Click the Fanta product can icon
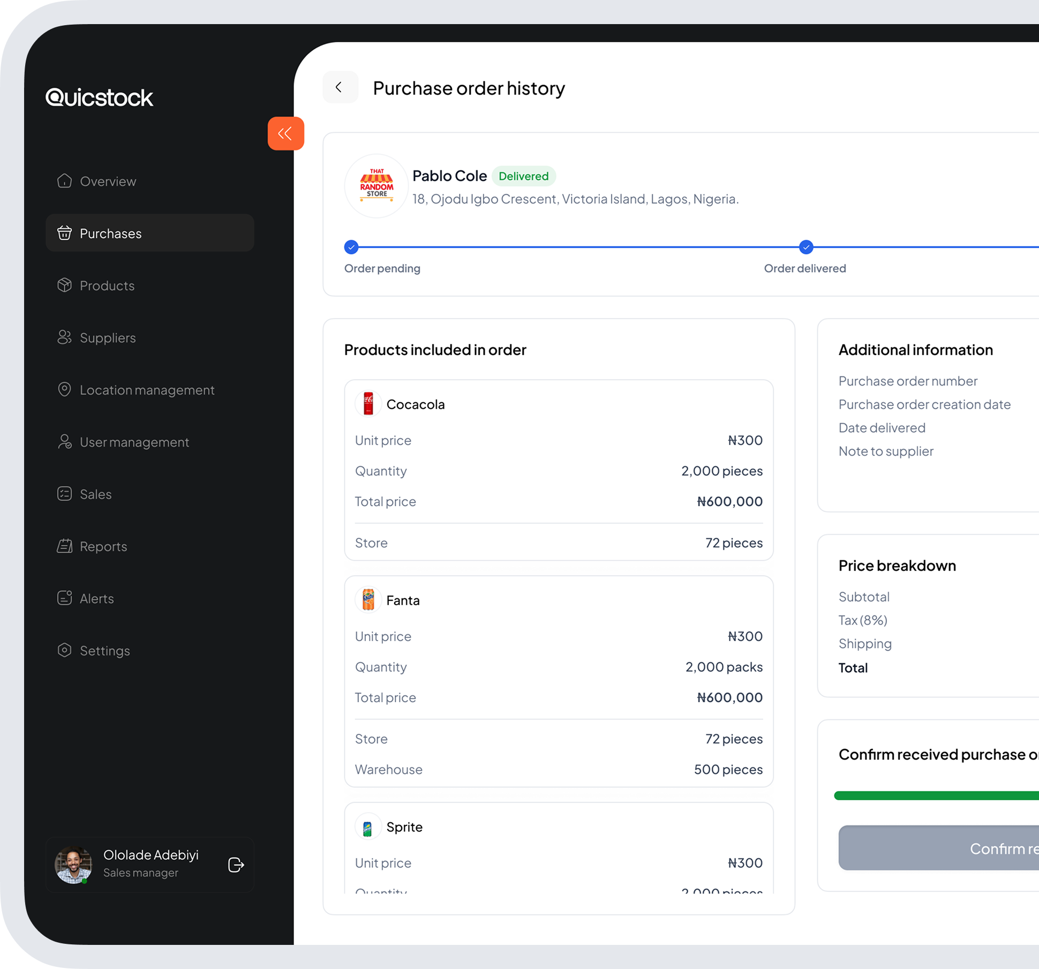 pos(368,600)
